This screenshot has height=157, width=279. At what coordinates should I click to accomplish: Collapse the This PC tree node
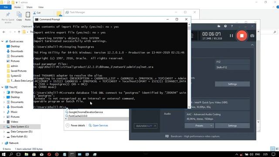coord(2,87)
